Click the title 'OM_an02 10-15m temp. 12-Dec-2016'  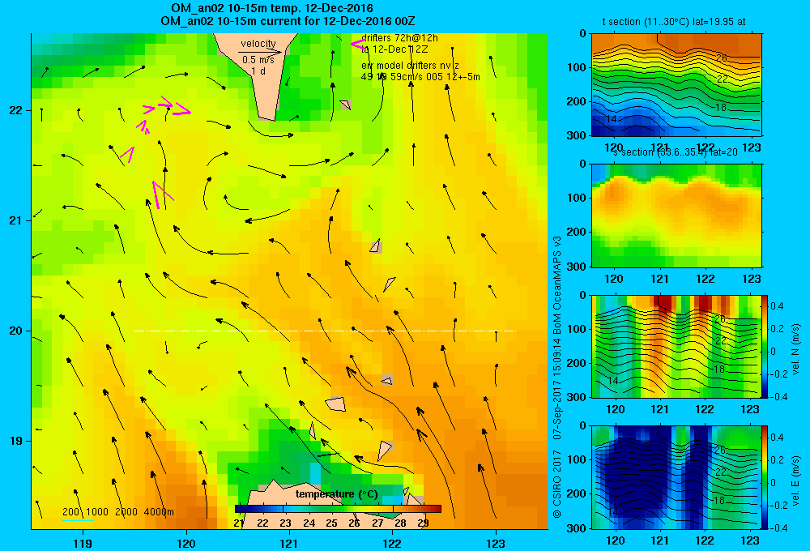[272, 9]
